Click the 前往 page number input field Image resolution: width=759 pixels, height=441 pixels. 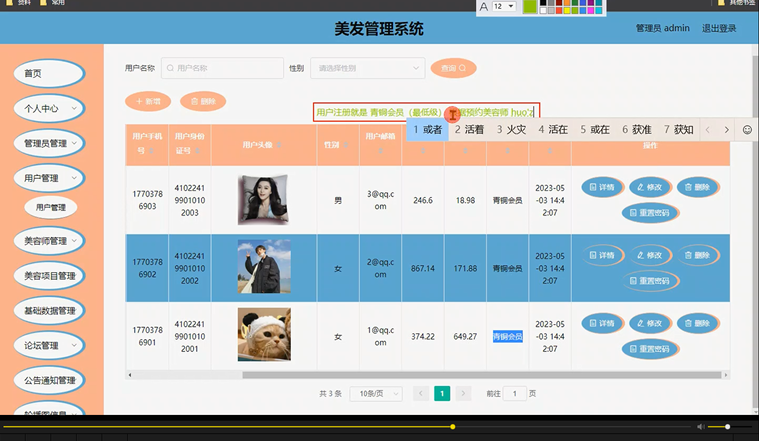pyautogui.click(x=515, y=393)
